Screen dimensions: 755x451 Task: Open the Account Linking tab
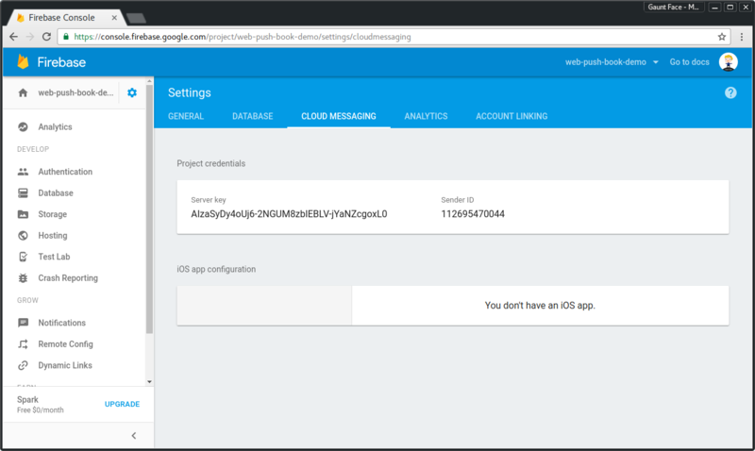coord(512,116)
